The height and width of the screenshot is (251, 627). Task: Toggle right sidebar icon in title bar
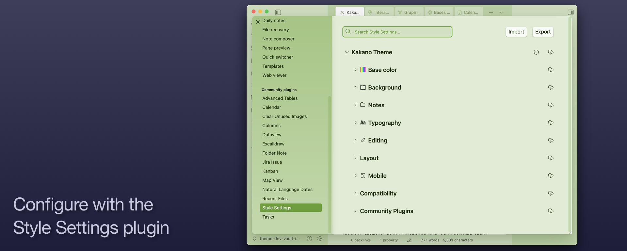[571, 12]
